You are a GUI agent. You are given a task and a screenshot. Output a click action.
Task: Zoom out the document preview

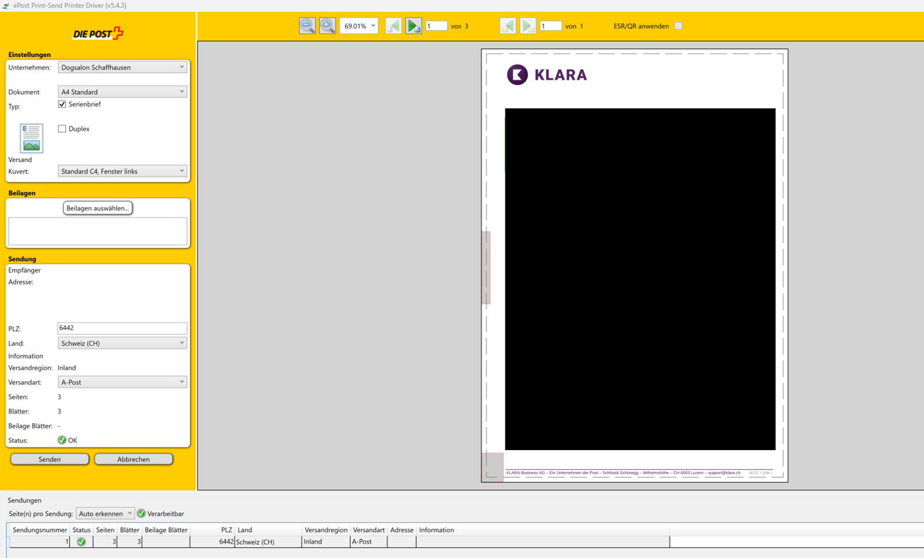(307, 26)
